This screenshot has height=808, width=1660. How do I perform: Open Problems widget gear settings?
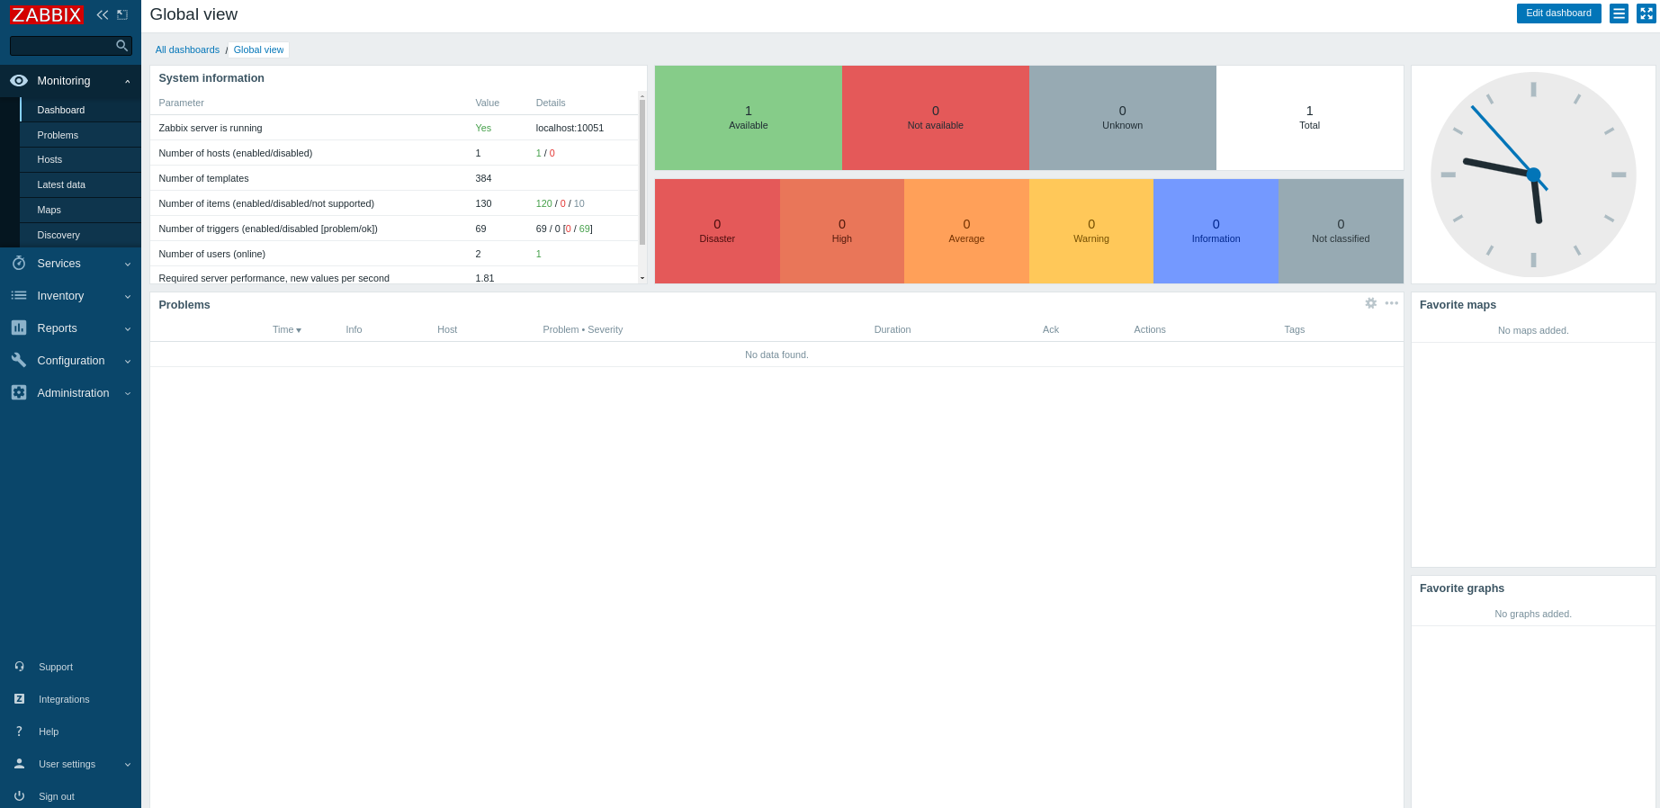tap(1371, 303)
